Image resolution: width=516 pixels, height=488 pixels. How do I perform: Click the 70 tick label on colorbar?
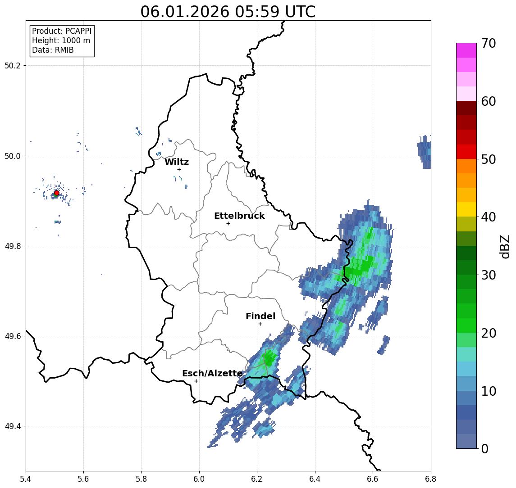(x=489, y=43)
